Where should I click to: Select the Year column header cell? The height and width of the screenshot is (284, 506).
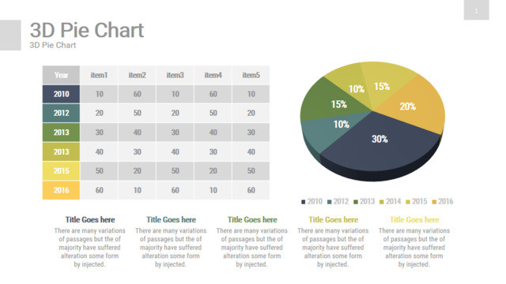tap(61, 75)
